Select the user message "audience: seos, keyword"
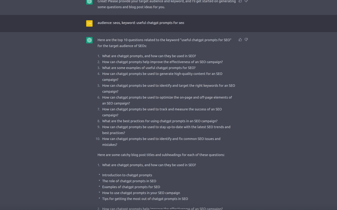The image size is (337, 210). (141, 23)
